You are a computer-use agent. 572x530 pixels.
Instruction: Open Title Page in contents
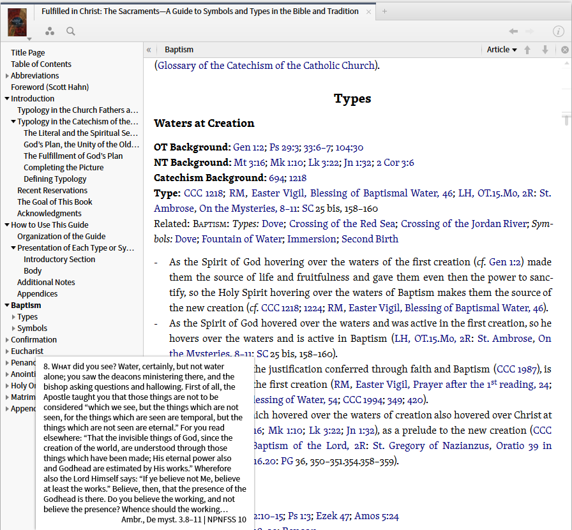[x=27, y=53]
